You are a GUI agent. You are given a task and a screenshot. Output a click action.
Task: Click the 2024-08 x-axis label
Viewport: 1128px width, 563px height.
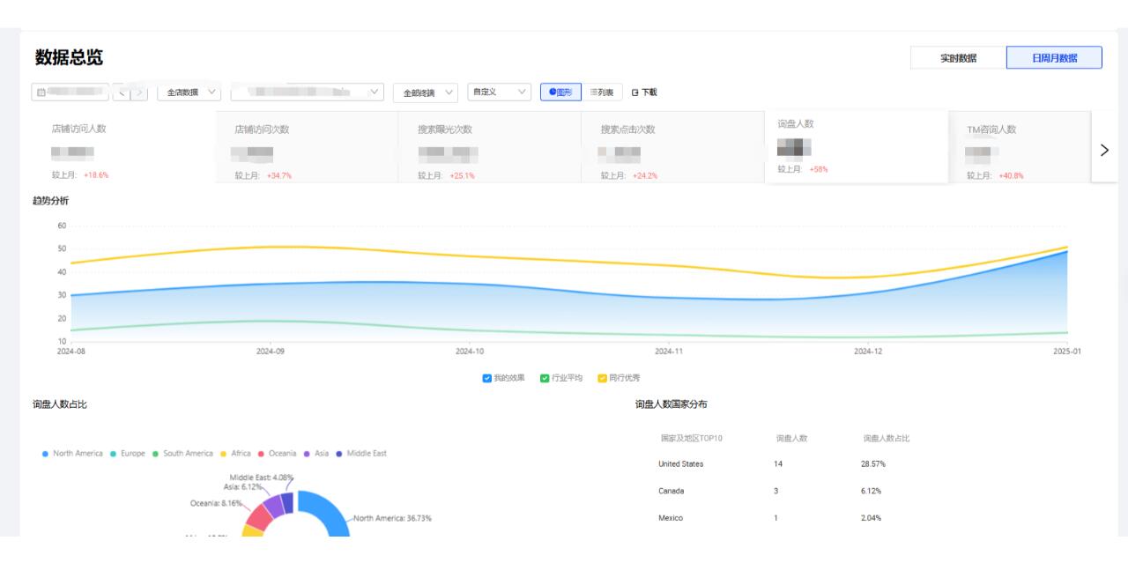coord(71,351)
